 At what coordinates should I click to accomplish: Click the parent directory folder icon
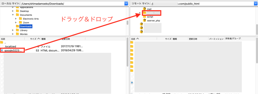2,42
